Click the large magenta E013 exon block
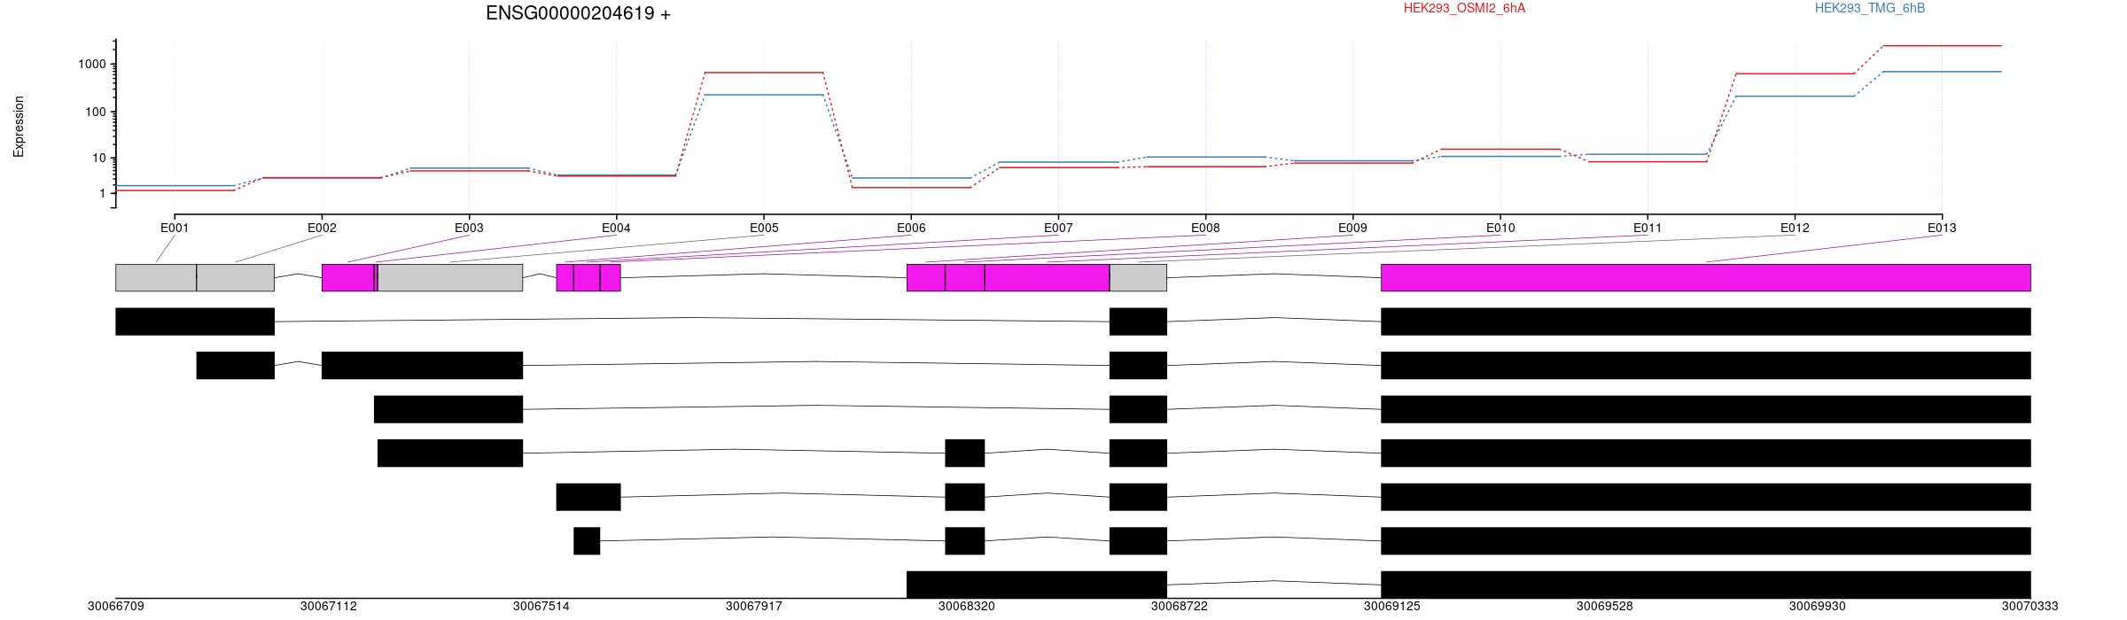Image resolution: width=2127 pixels, height=620 pixels. tap(1706, 277)
